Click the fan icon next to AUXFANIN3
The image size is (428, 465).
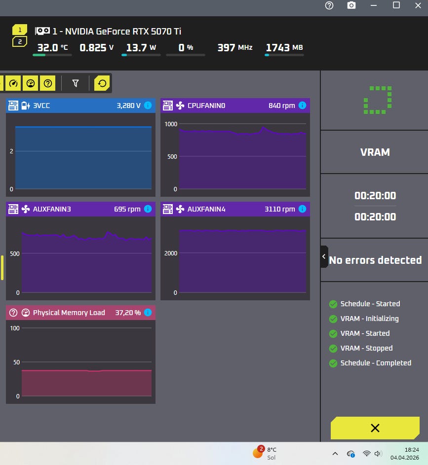(26, 209)
